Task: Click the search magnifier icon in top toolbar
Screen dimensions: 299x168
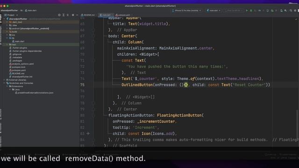Action: click(291, 10)
